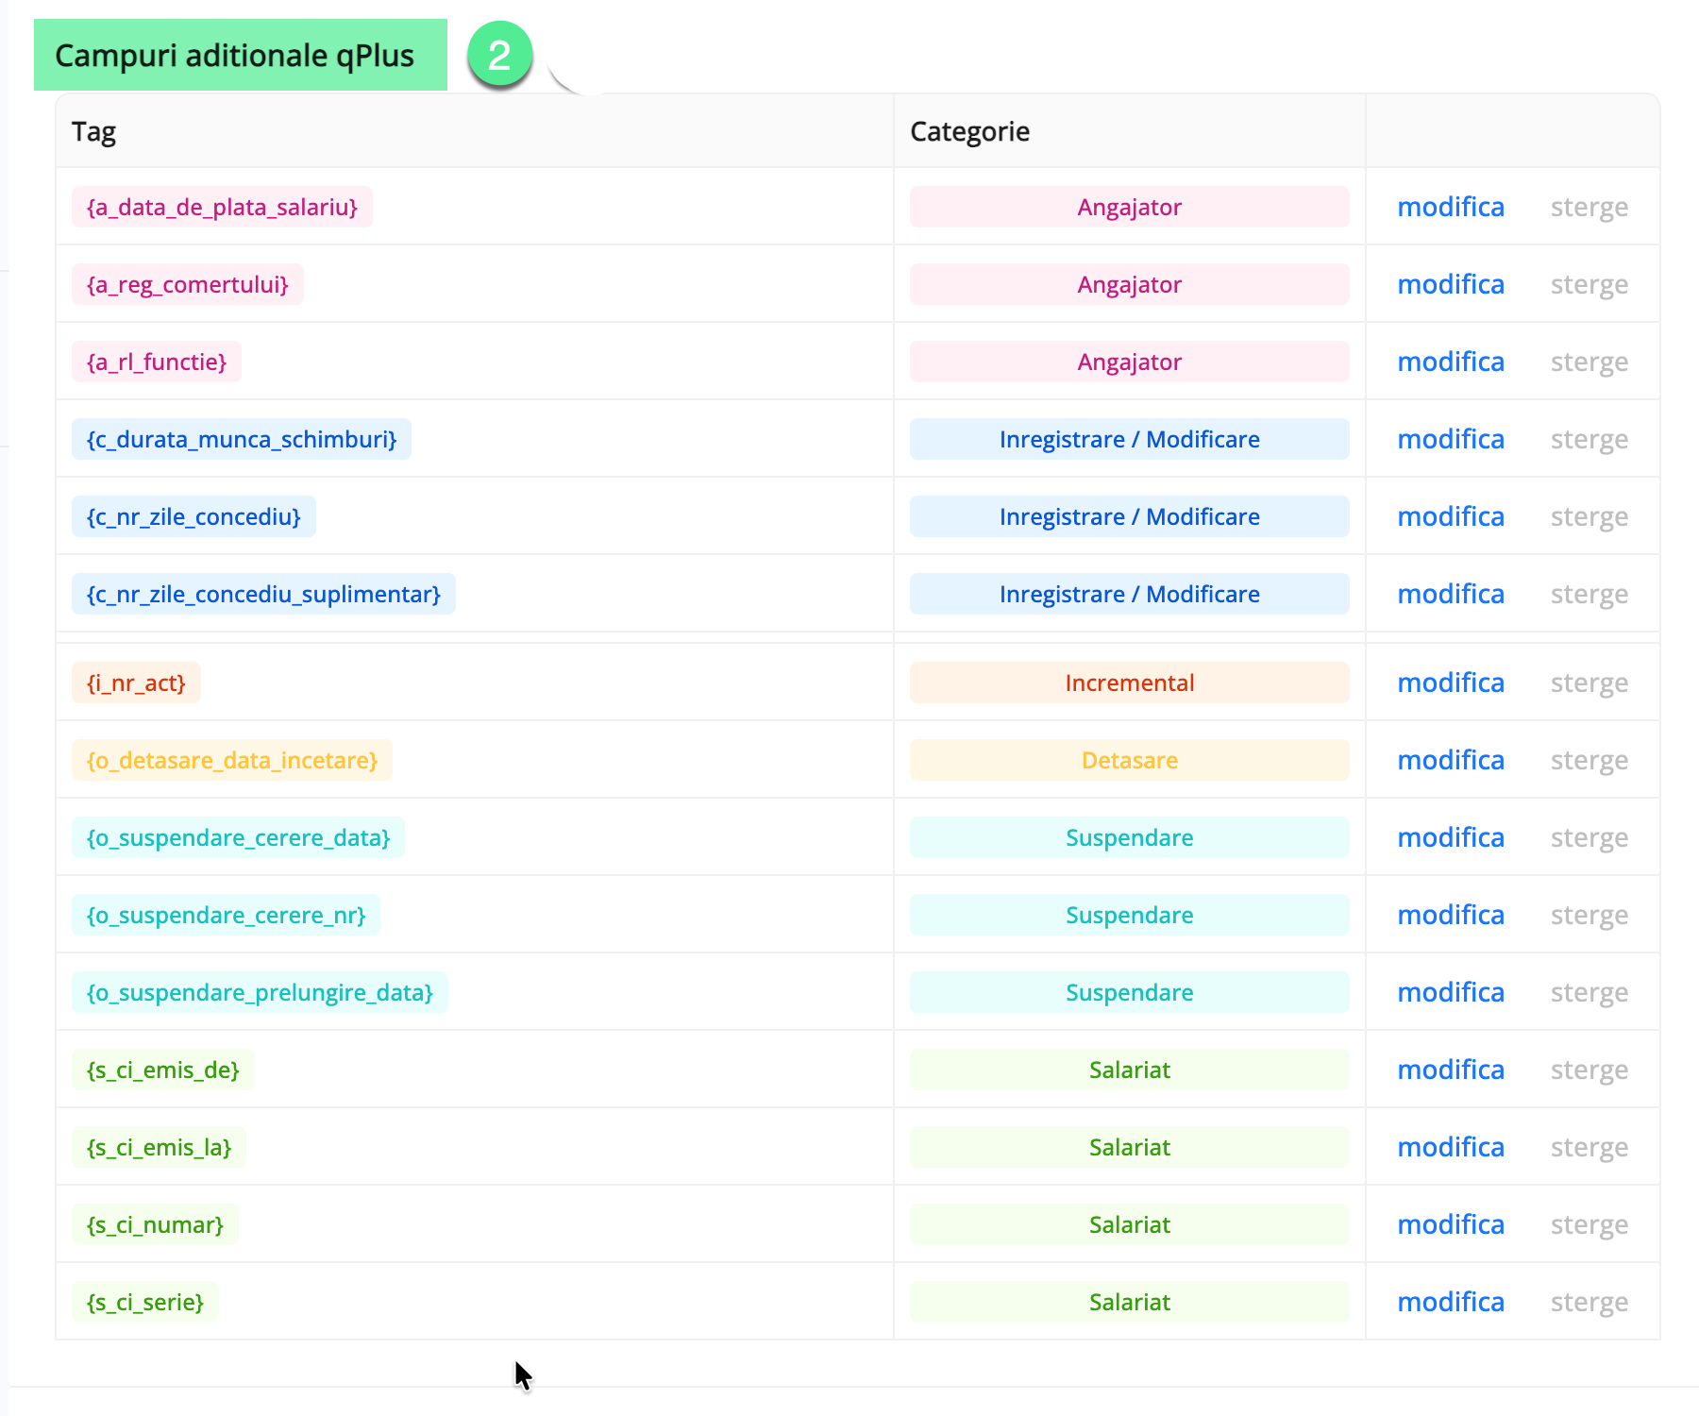The image size is (1699, 1416).
Task: Edit the c_durata_munca_schimburi row
Action: click(1450, 439)
